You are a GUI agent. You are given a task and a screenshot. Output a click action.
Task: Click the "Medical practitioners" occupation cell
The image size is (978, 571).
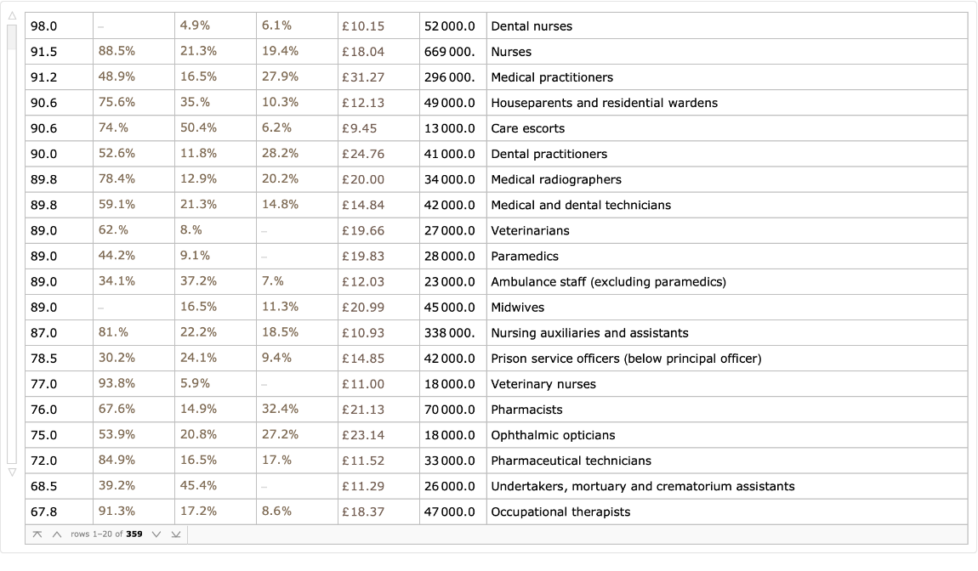point(552,77)
